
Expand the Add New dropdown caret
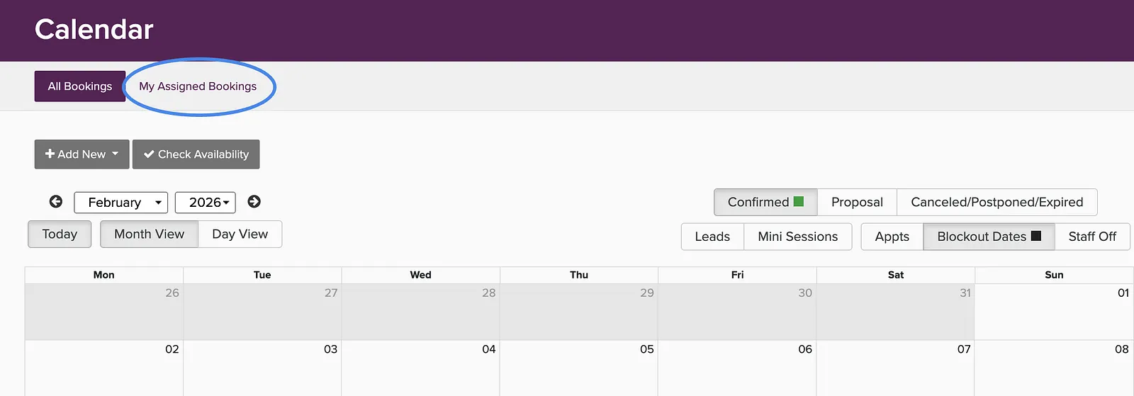coord(115,154)
